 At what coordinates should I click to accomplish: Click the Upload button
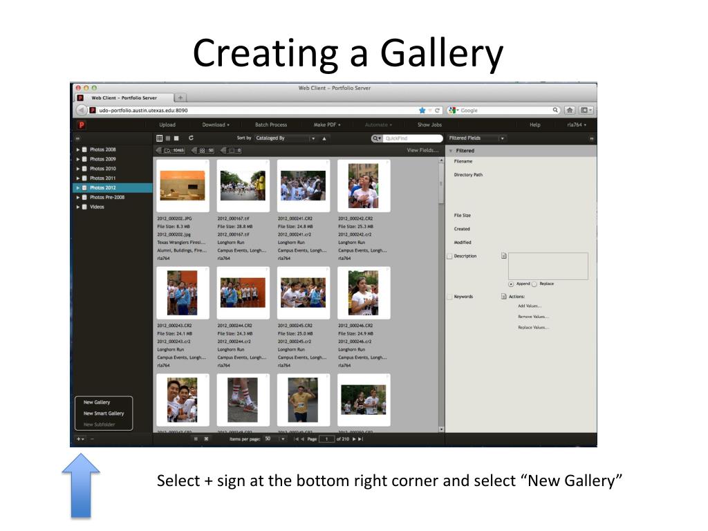(167, 125)
